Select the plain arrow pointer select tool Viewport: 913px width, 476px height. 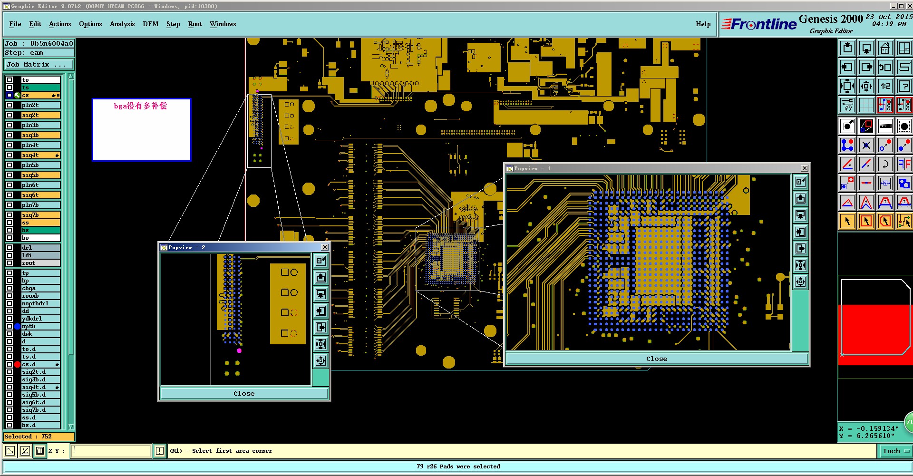point(847,221)
